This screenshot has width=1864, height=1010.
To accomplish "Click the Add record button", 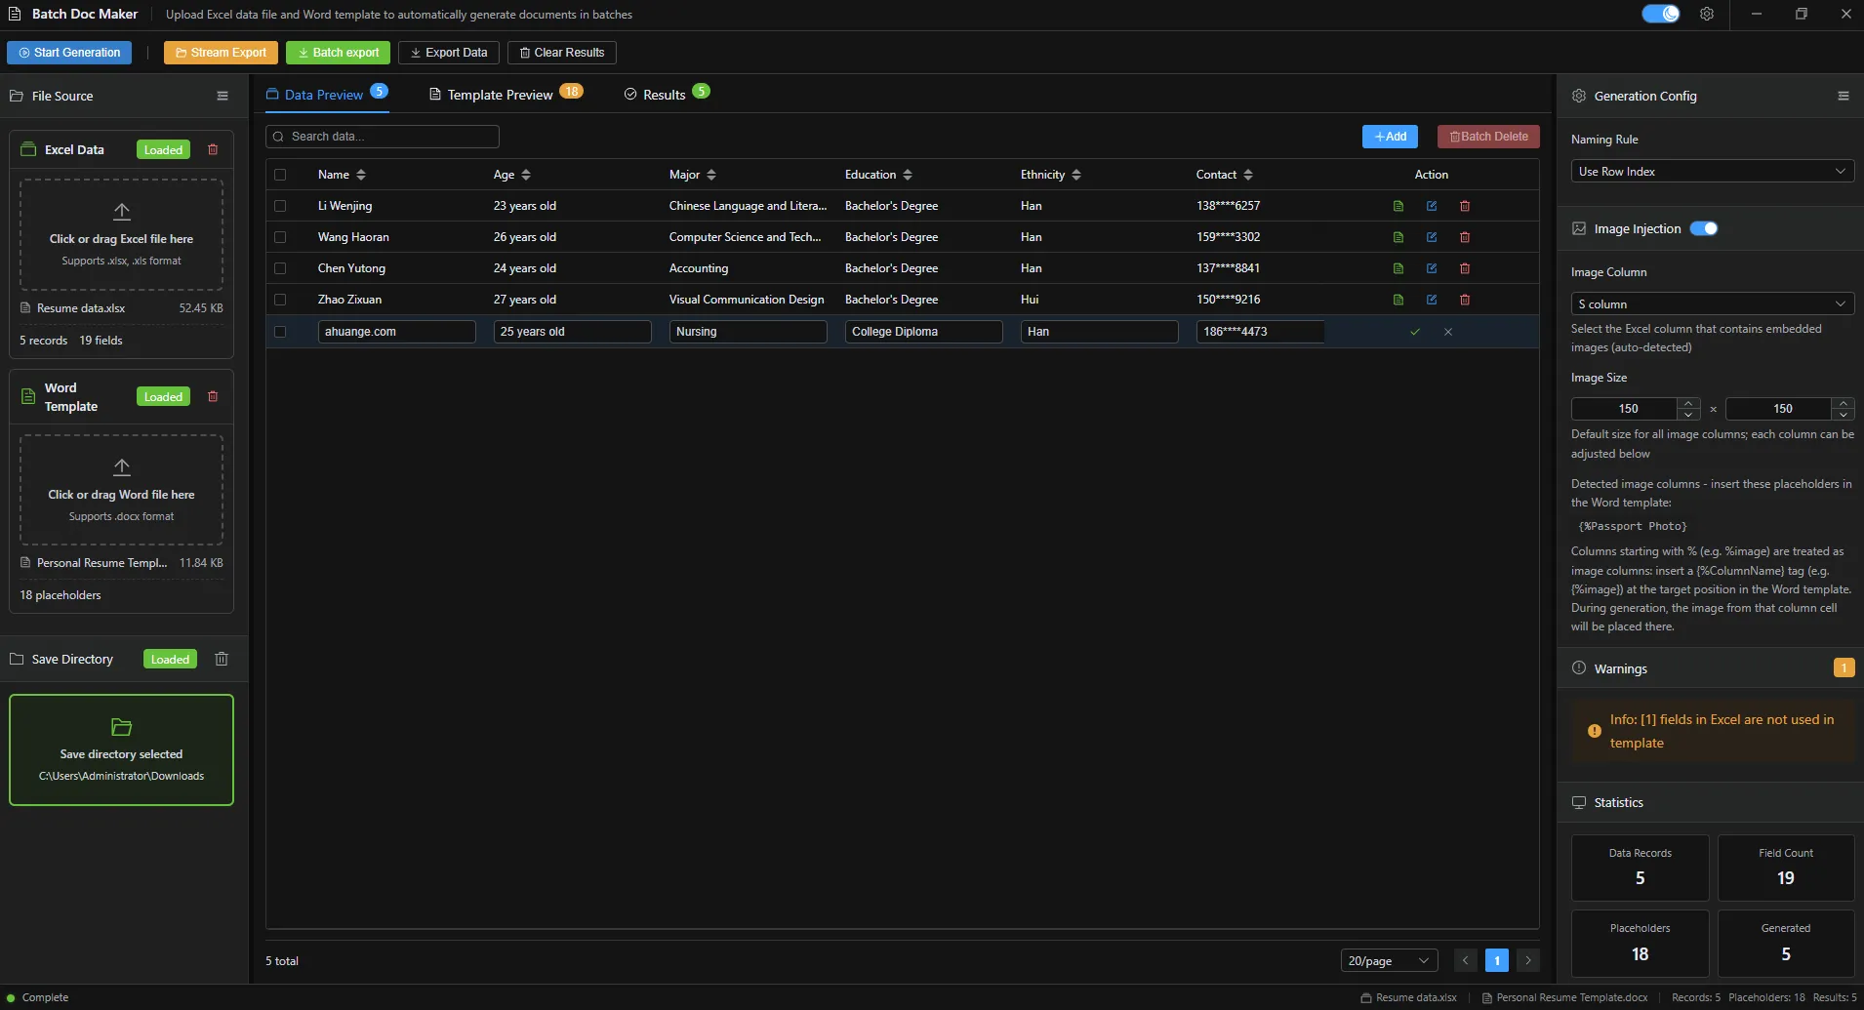I will (1390, 137).
